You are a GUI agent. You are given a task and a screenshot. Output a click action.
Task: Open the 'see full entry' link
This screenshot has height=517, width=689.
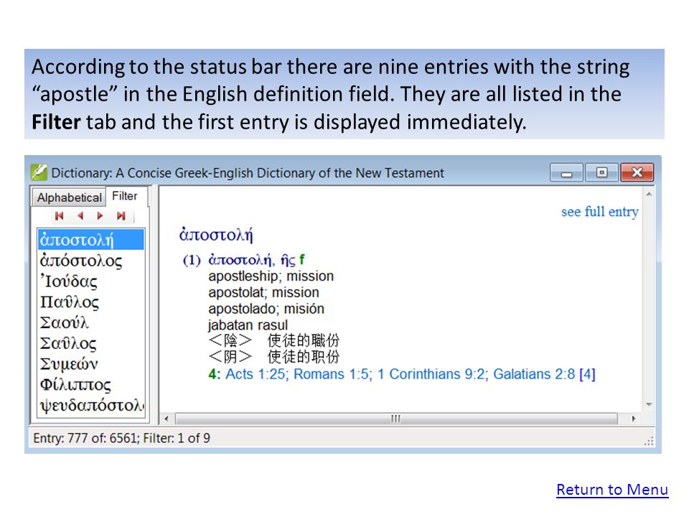pos(599,212)
